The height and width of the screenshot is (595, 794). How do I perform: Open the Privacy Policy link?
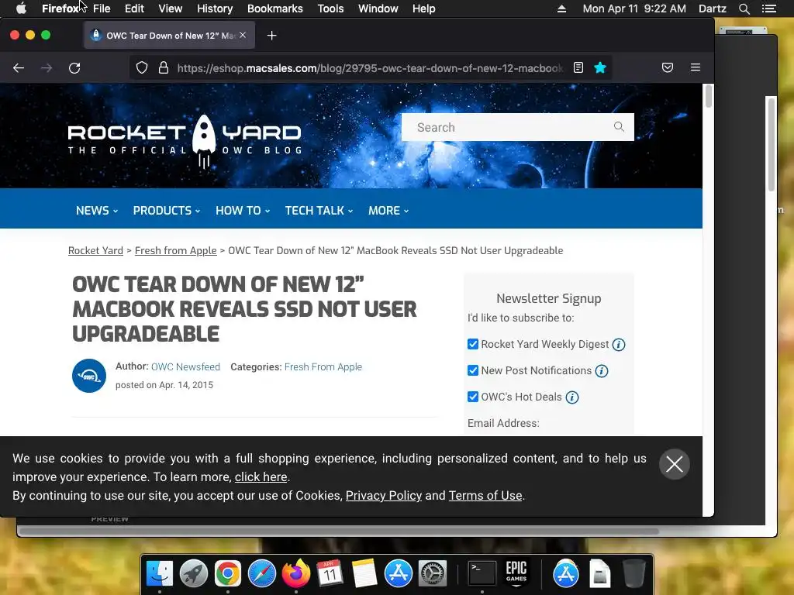[x=383, y=496]
